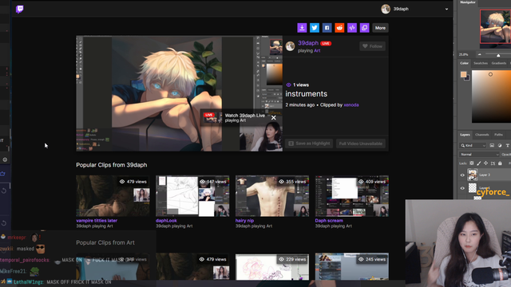Screen dimensions: 511x287
Task: Open the 'hairy nip' clip thumbnail
Action: (x=272, y=196)
